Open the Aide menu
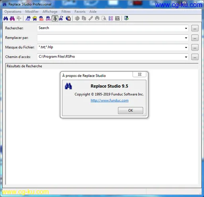This screenshot has width=204, height=197. [93, 12]
